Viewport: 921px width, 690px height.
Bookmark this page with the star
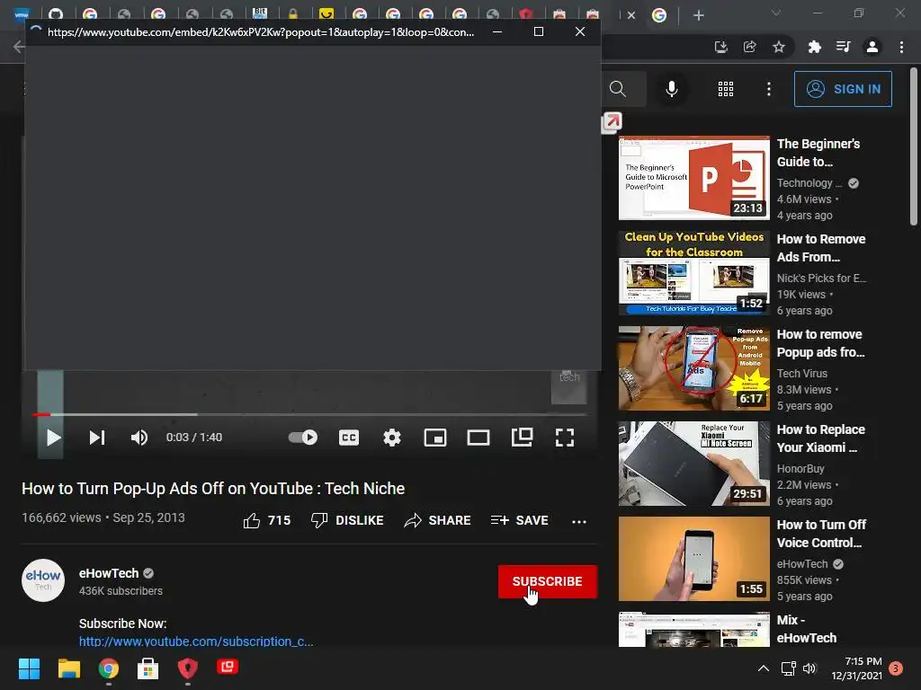(x=779, y=47)
